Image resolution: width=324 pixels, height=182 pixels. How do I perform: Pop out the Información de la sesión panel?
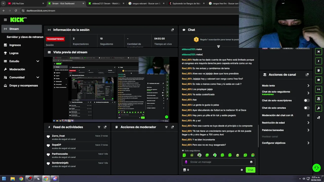point(172,30)
